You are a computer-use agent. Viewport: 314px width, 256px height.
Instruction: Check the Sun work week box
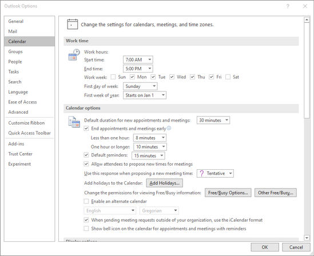[x=113, y=77]
